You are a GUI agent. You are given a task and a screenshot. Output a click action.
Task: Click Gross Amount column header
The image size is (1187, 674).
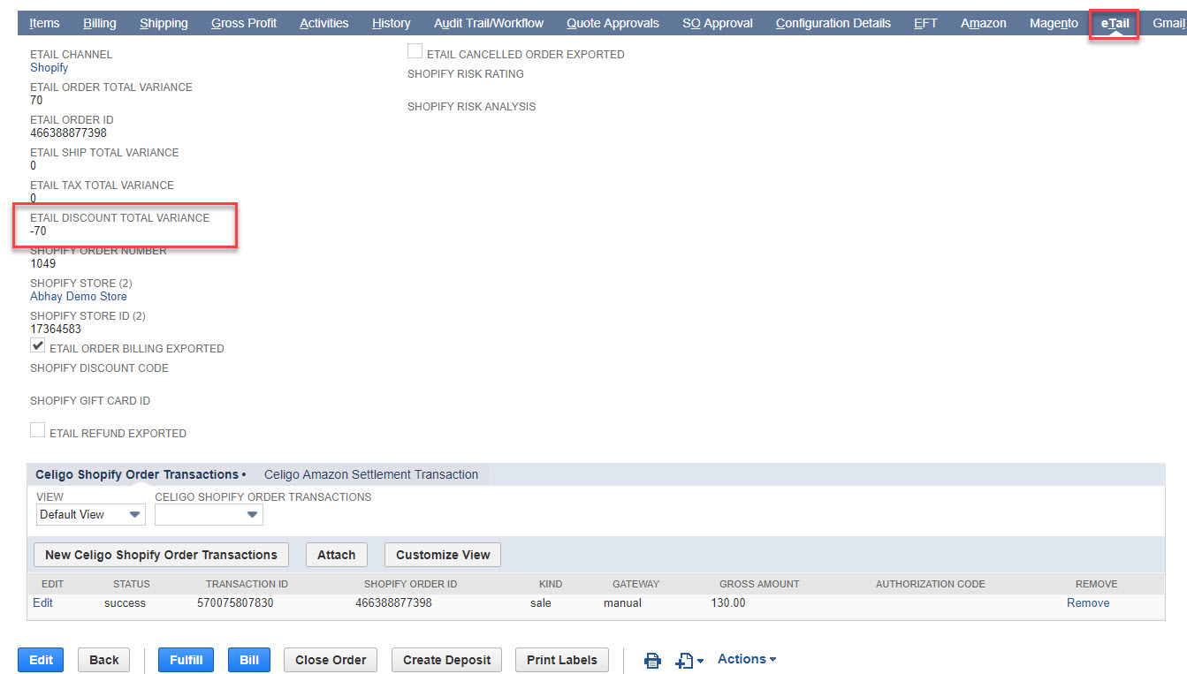759,584
